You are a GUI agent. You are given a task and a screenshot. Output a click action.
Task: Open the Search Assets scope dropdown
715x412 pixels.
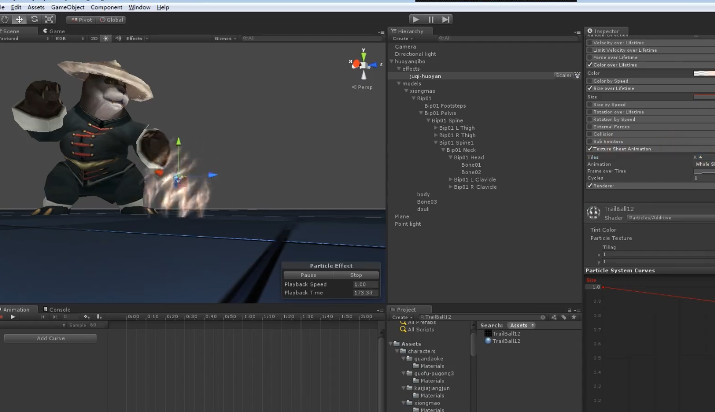coord(521,325)
